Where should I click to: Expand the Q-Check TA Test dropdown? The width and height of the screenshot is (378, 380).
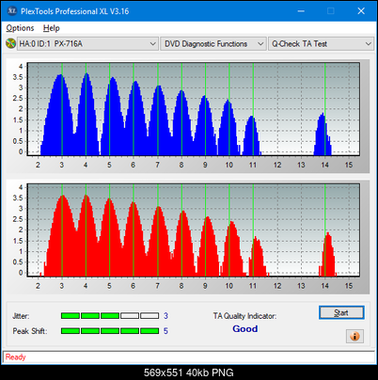click(x=321, y=44)
